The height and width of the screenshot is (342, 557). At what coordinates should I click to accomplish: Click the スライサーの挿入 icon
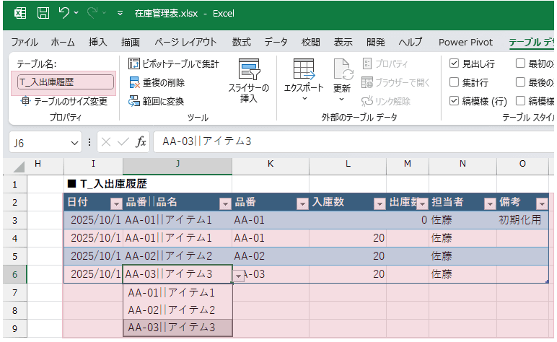tap(249, 69)
